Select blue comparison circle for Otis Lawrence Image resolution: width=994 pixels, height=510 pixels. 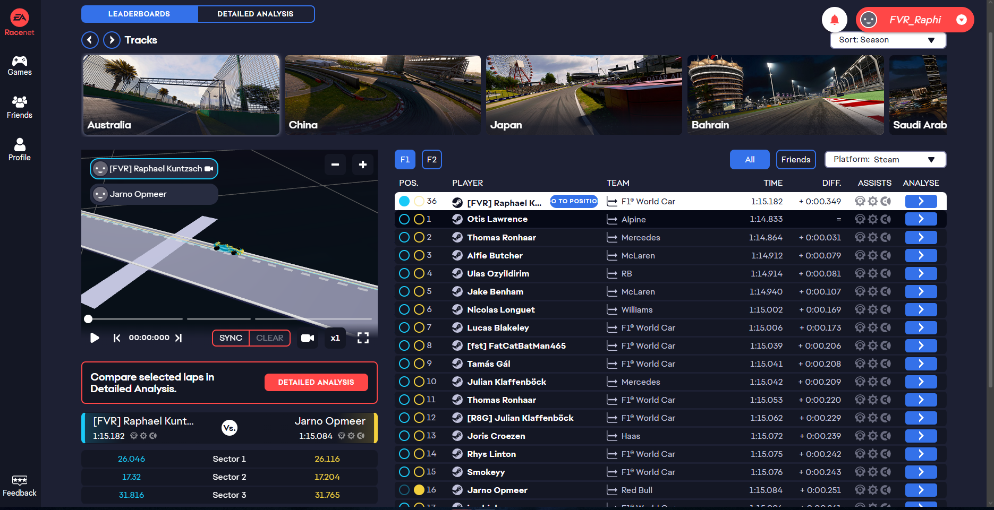pyautogui.click(x=404, y=219)
